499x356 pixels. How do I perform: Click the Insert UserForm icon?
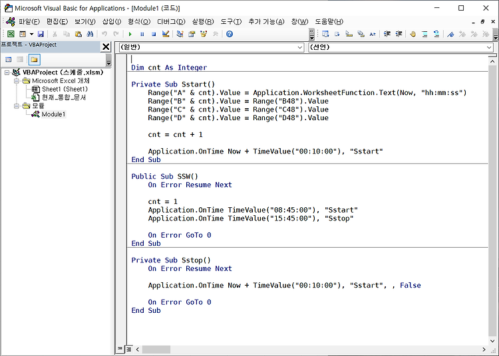tap(23, 34)
